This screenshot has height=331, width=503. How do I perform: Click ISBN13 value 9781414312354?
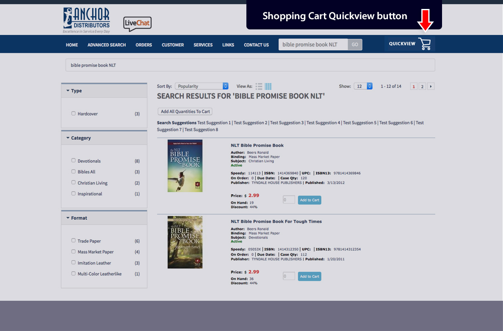[x=347, y=249]
